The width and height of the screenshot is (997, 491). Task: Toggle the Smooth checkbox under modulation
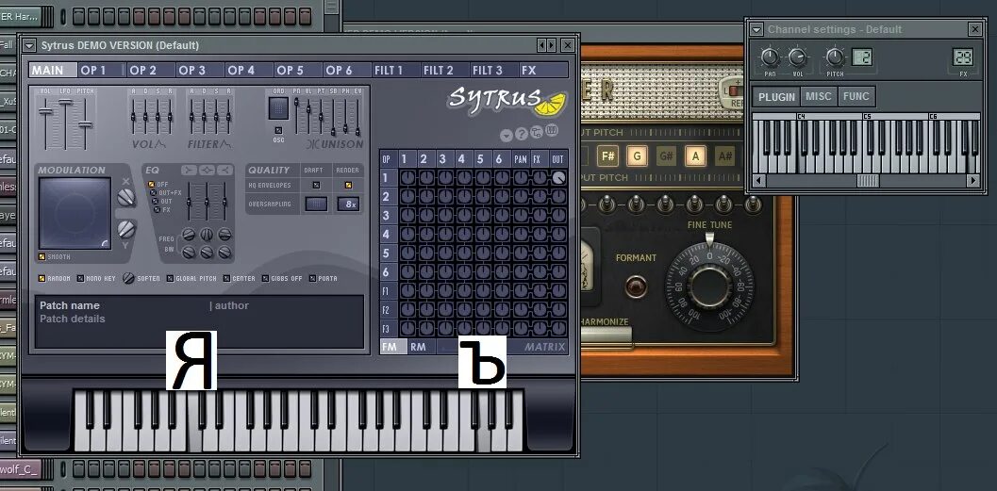click(x=42, y=256)
